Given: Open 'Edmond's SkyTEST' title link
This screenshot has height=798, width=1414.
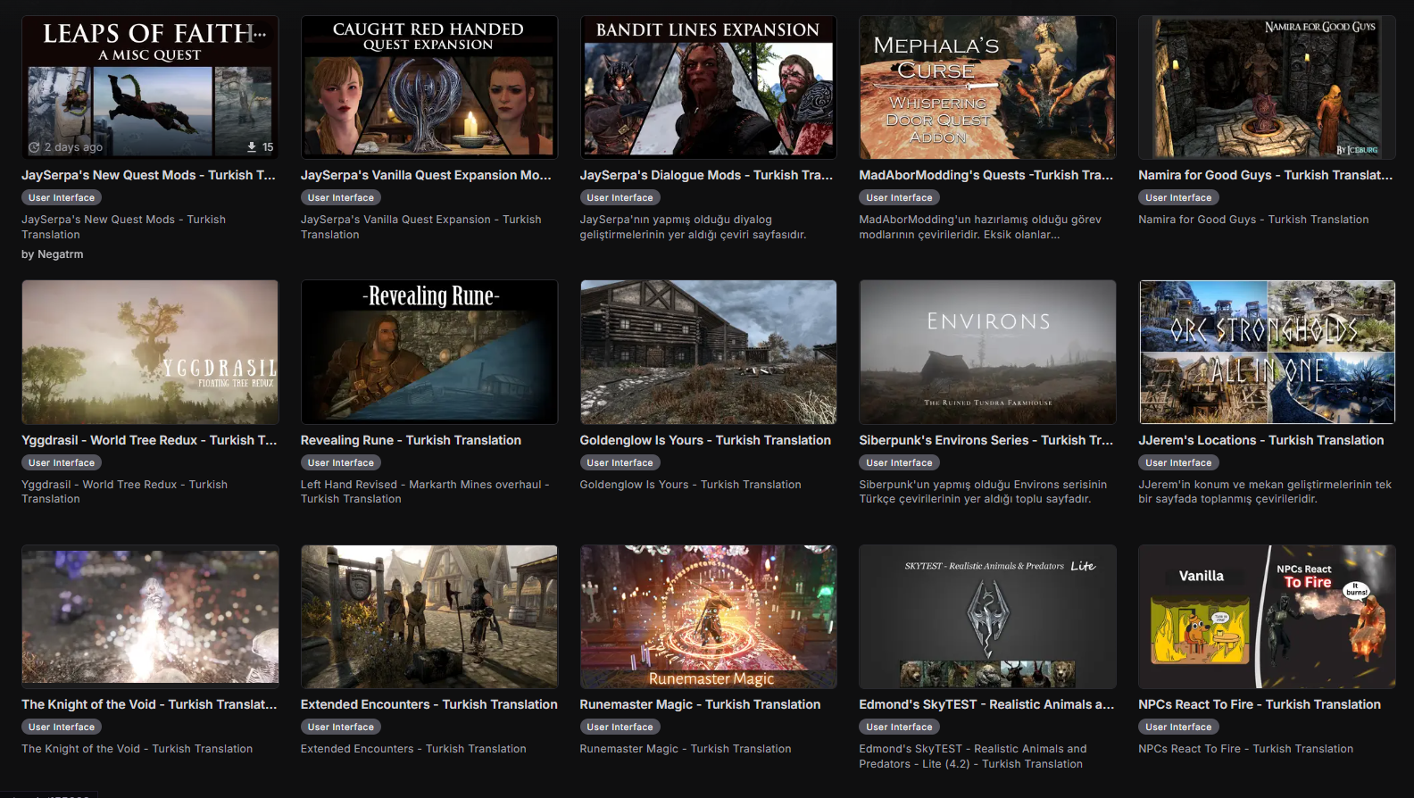Looking at the screenshot, I should [x=986, y=704].
